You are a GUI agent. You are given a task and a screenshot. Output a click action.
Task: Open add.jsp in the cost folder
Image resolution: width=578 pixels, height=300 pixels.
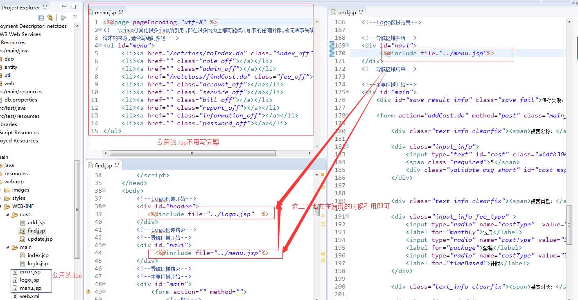click(x=36, y=223)
